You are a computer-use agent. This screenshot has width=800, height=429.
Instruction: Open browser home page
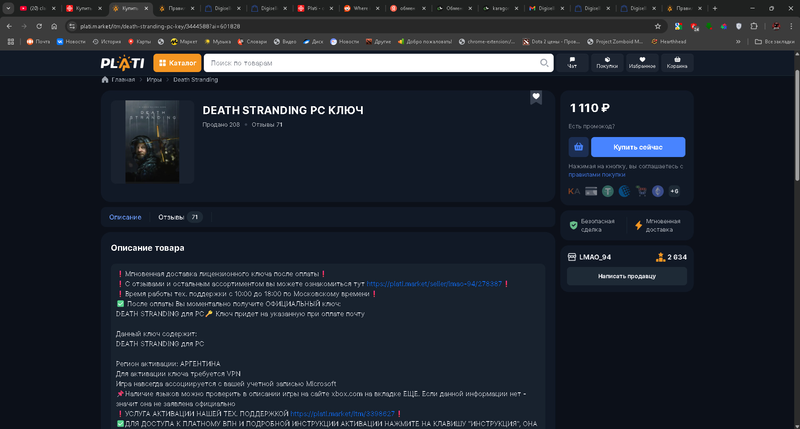coord(54,26)
